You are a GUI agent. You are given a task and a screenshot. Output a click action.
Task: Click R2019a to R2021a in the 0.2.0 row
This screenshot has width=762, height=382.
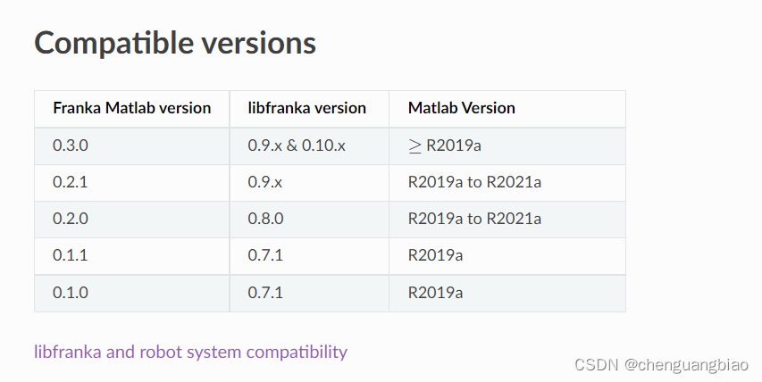click(x=474, y=219)
